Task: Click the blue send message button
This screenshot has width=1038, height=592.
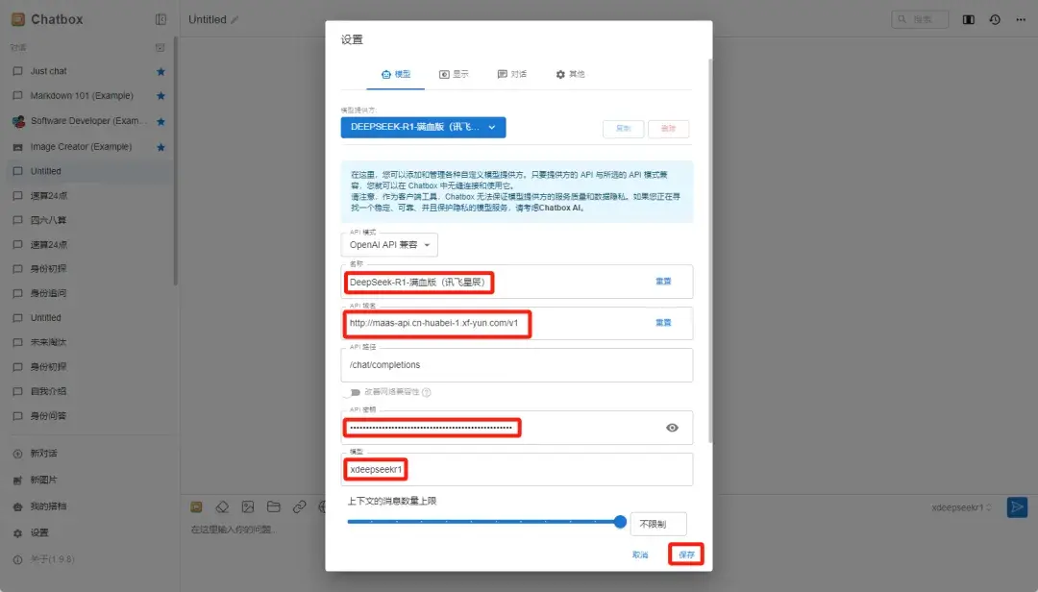Action: 1017,507
